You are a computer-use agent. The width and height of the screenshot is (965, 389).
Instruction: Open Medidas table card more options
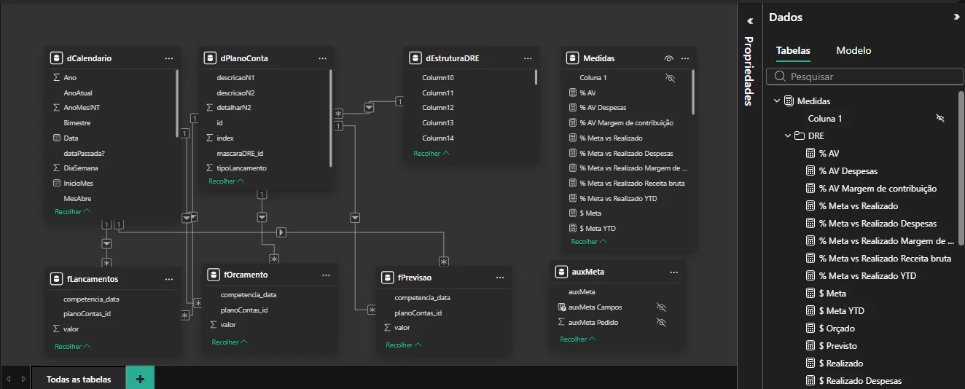click(685, 58)
